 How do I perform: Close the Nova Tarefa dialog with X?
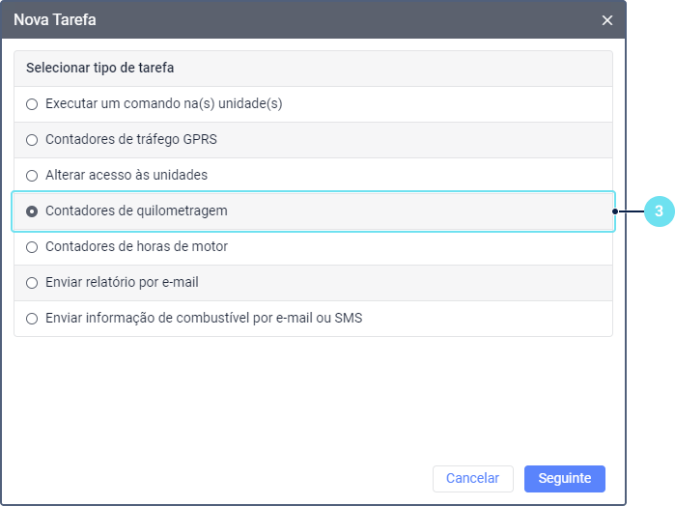[x=607, y=19]
